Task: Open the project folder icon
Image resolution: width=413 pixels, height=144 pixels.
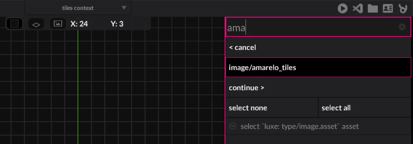Action: pyautogui.click(x=372, y=8)
